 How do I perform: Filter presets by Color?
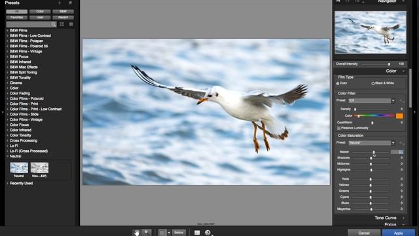[x=40, y=12]
